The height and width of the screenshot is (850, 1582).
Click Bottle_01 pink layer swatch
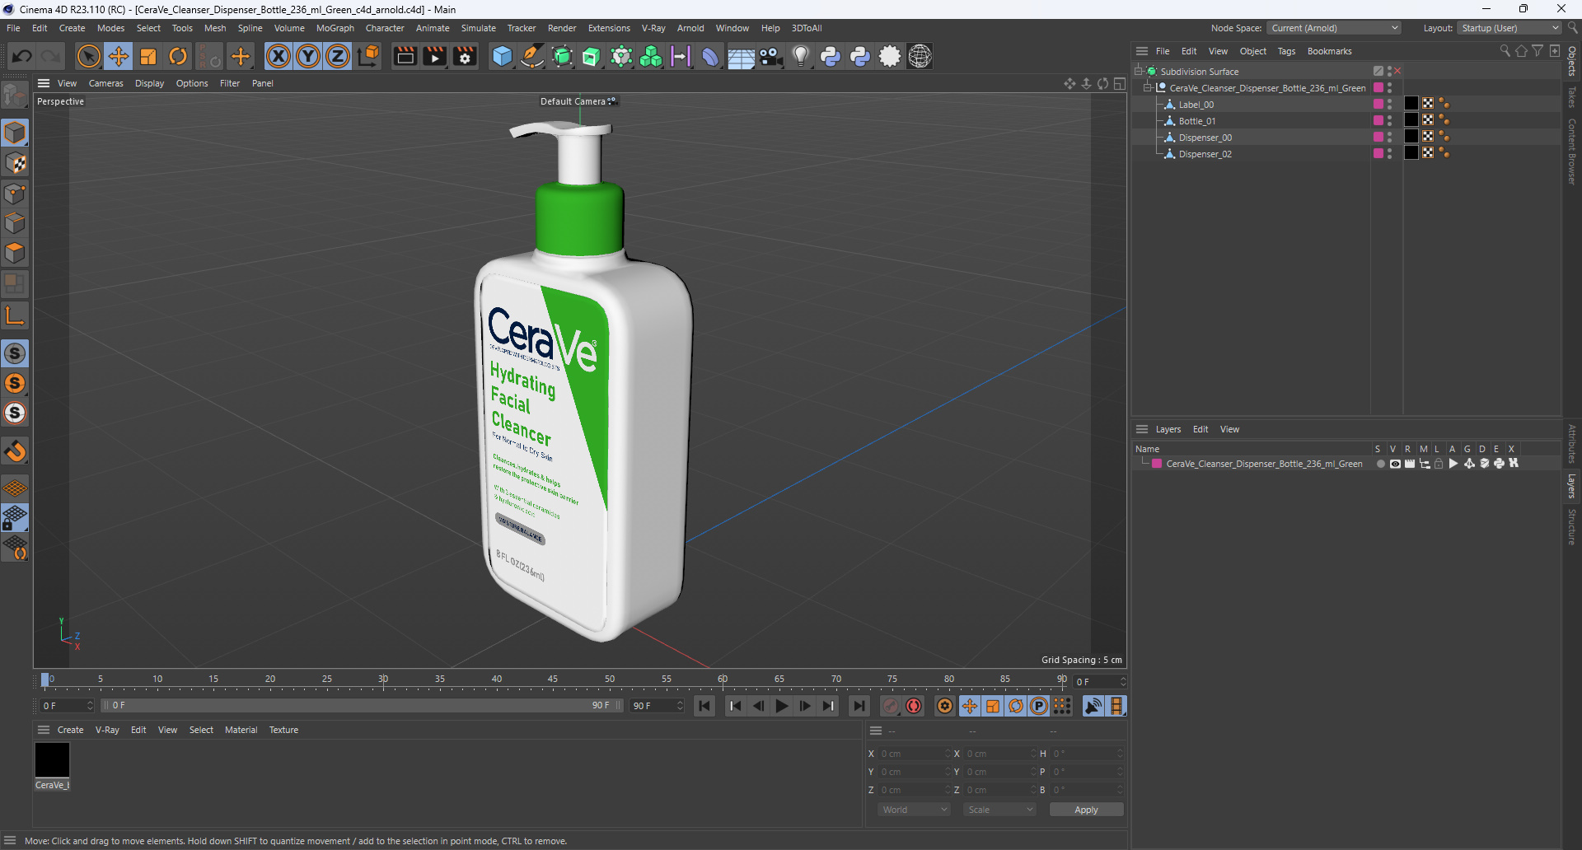tap(1378, 120)
